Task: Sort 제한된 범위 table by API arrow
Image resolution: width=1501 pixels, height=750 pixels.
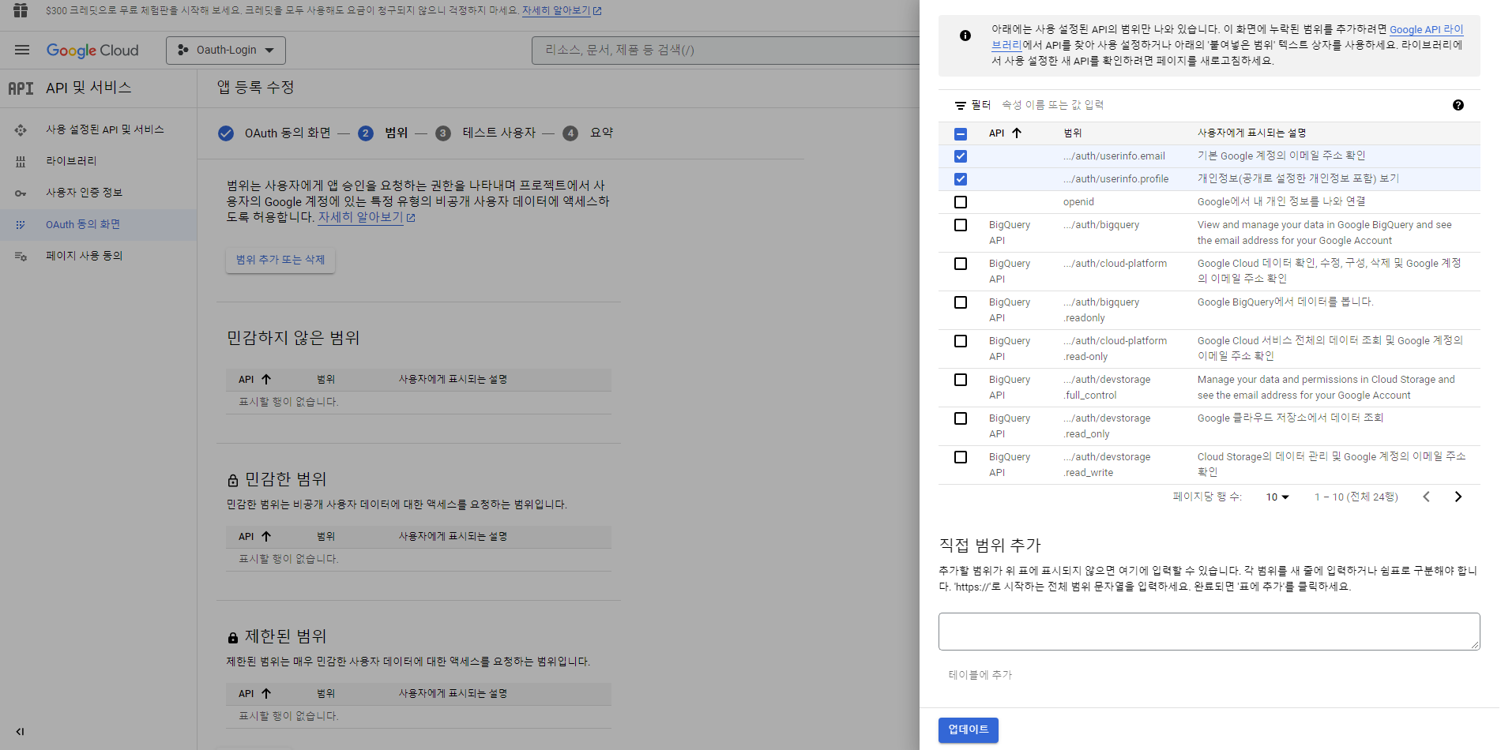Action: (266, 693)
